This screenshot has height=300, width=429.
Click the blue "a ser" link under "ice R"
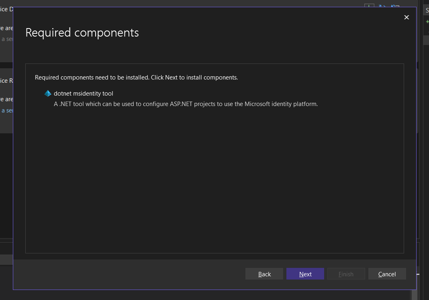tap(7, 110)
